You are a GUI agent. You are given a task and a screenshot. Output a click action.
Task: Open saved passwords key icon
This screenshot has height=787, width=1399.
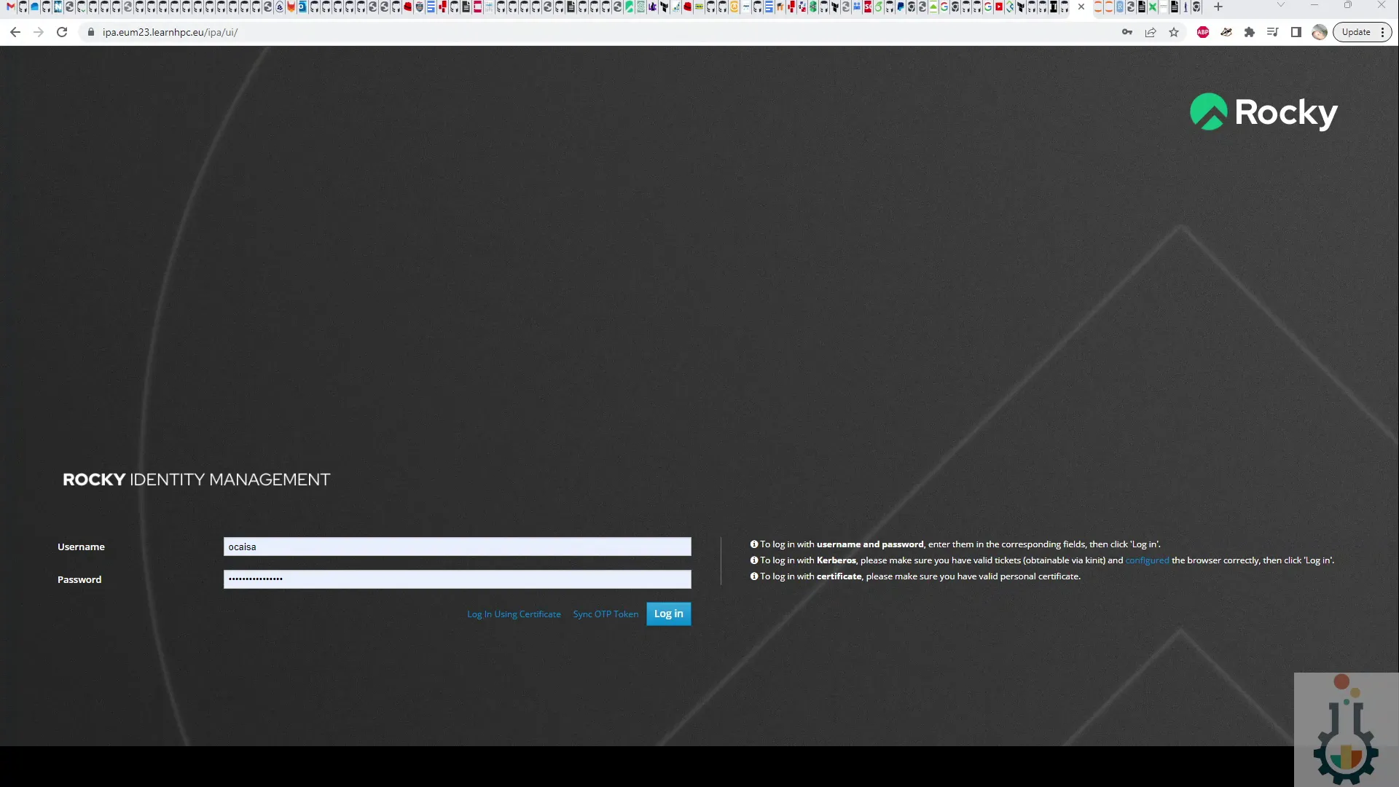[x=1127, y=32]
